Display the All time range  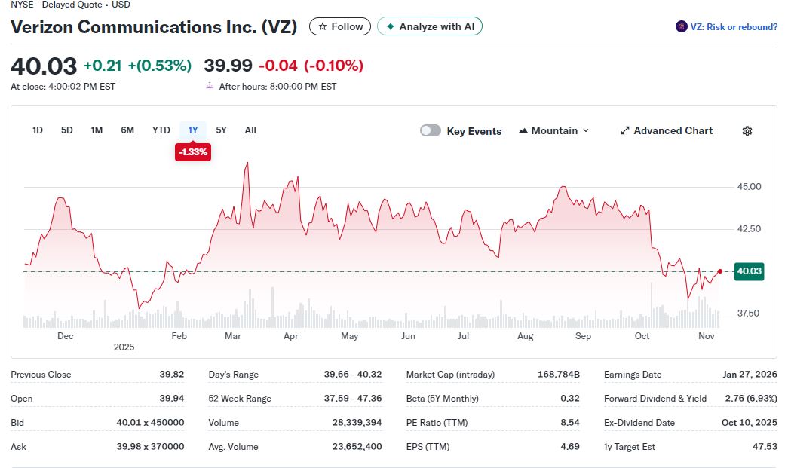(250, 130)
